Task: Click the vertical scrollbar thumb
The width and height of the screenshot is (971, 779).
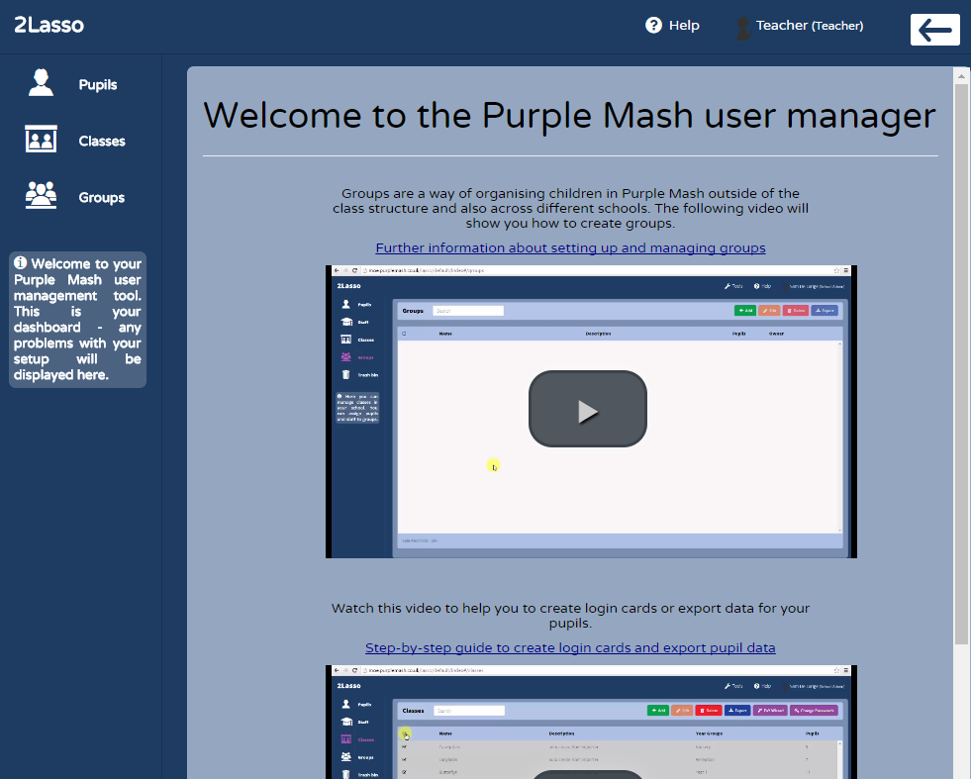Action: click(961, 364)
